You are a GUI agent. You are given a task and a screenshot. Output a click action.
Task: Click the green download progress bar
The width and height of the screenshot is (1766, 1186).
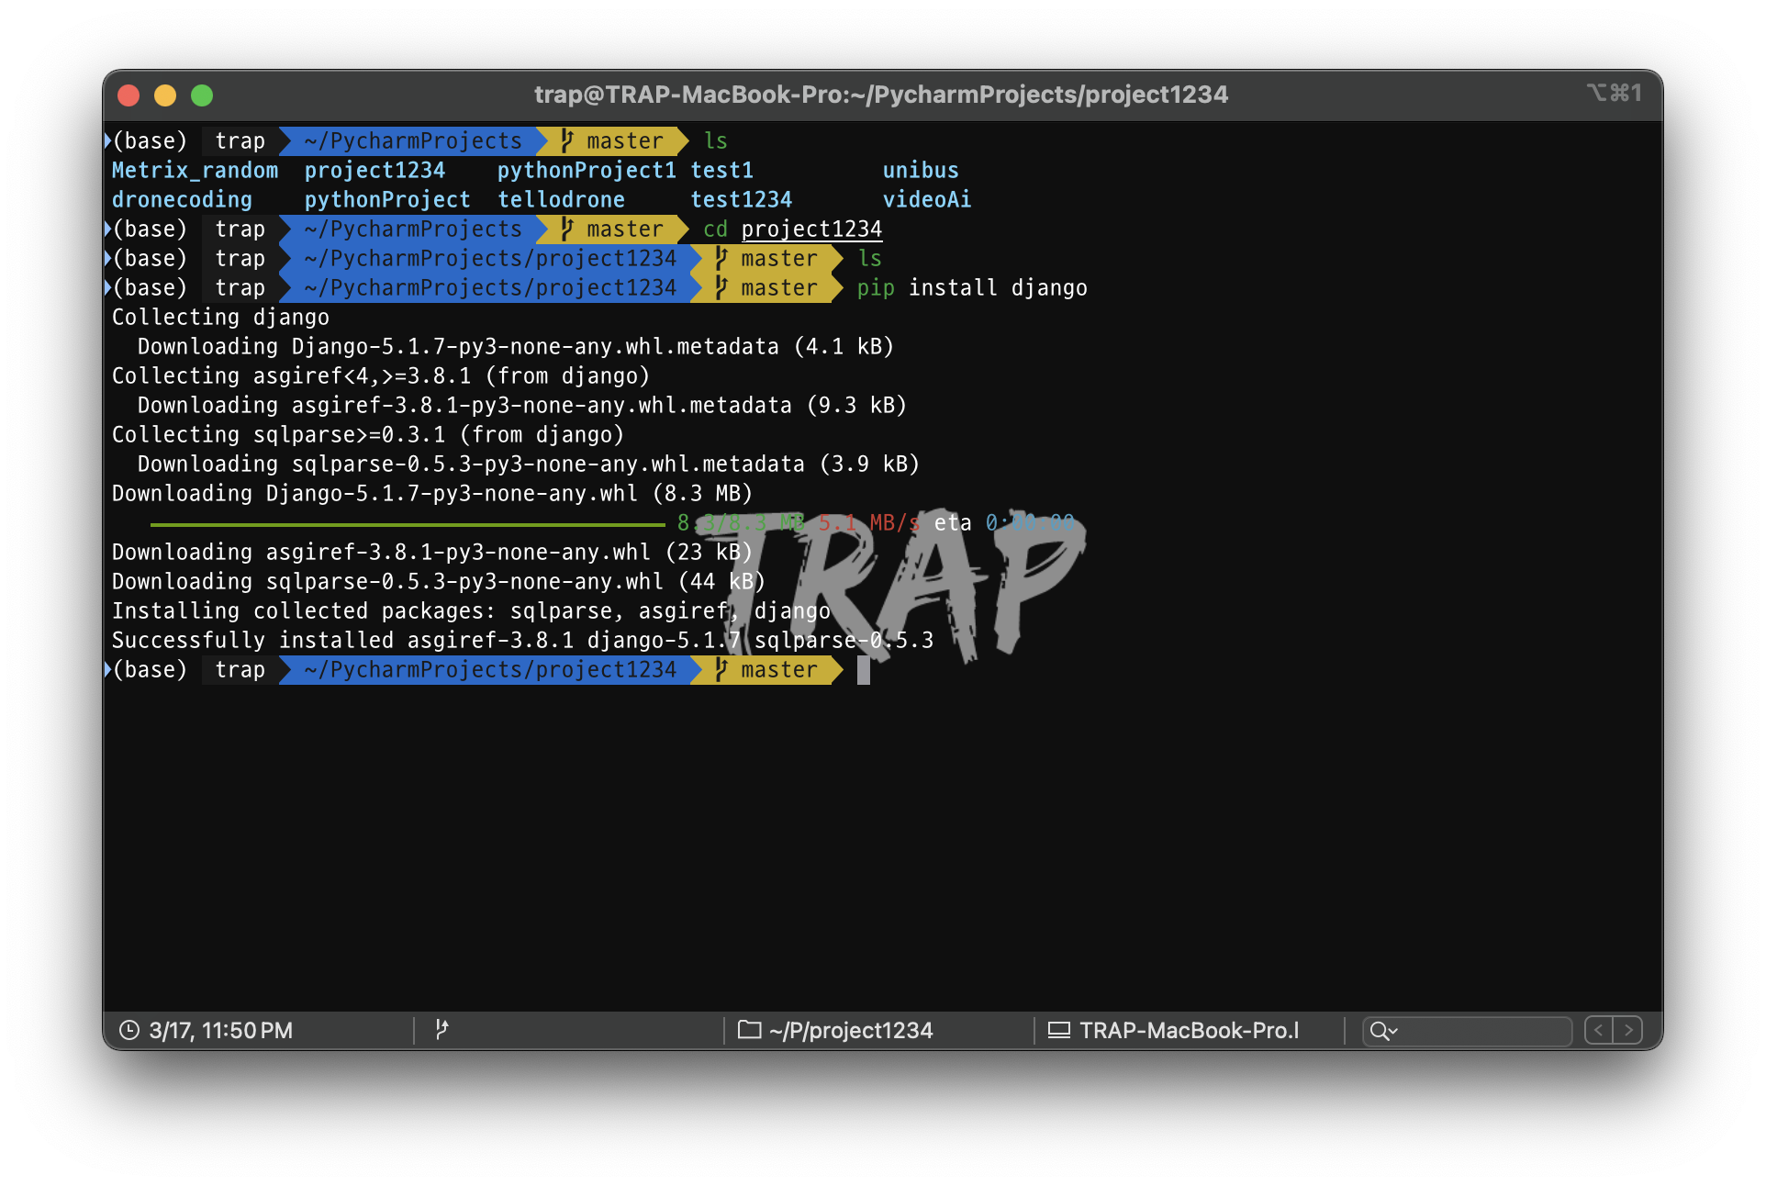pyautogui.click(x=408, y=524)
